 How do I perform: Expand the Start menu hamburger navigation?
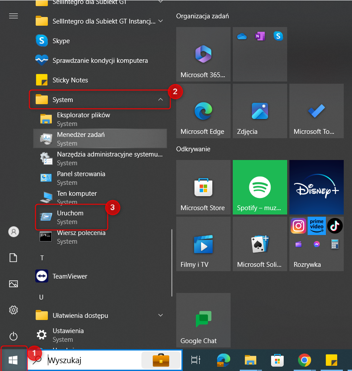pyautogui.click(x=13, y=16)
